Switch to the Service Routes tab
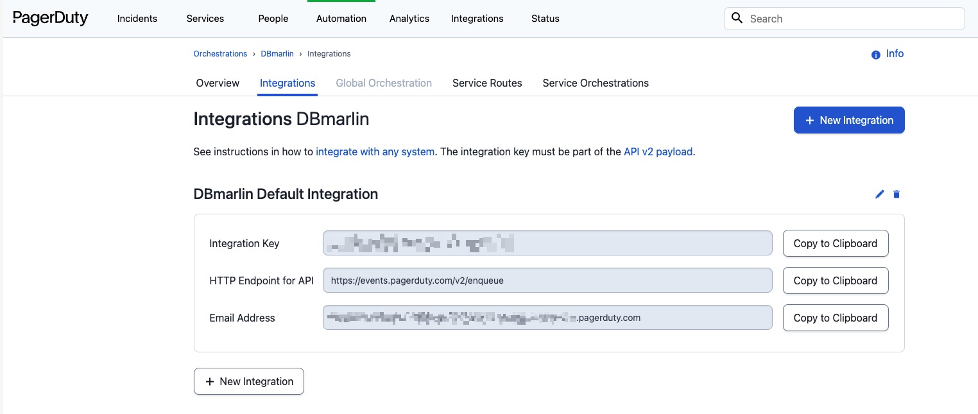Viewport: 978px width, 414px height. (x=487, y=83)
